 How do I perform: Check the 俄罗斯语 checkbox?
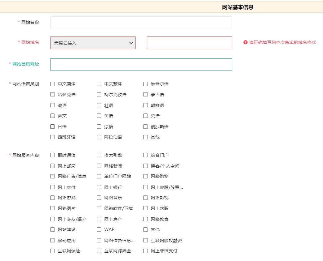click(145, 126)
